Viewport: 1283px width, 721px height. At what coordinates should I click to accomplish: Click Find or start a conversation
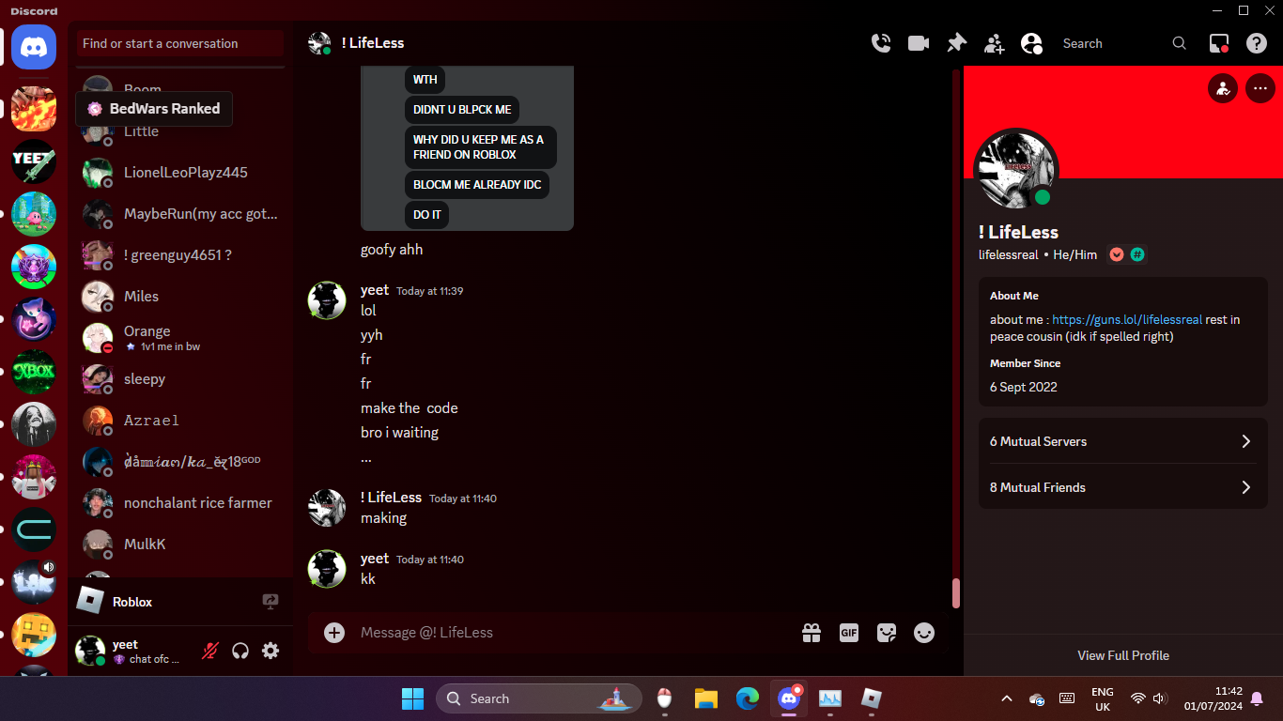pos(180,43)
